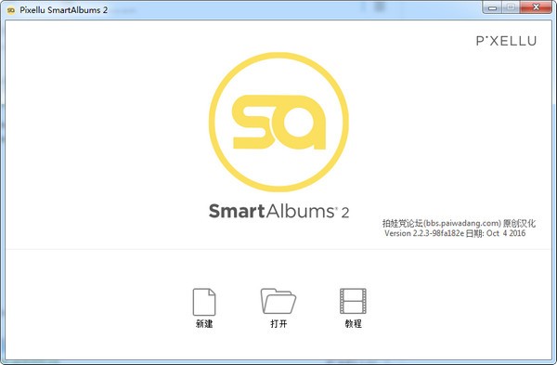The width and height of the screenshot is (557, 365).
Task: Click the 教程 label text
Action: [353, 324]
